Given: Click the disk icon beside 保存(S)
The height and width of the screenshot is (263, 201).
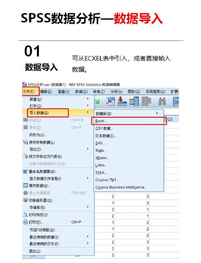Looking at the screenshot, I should (x=25, y=127).
